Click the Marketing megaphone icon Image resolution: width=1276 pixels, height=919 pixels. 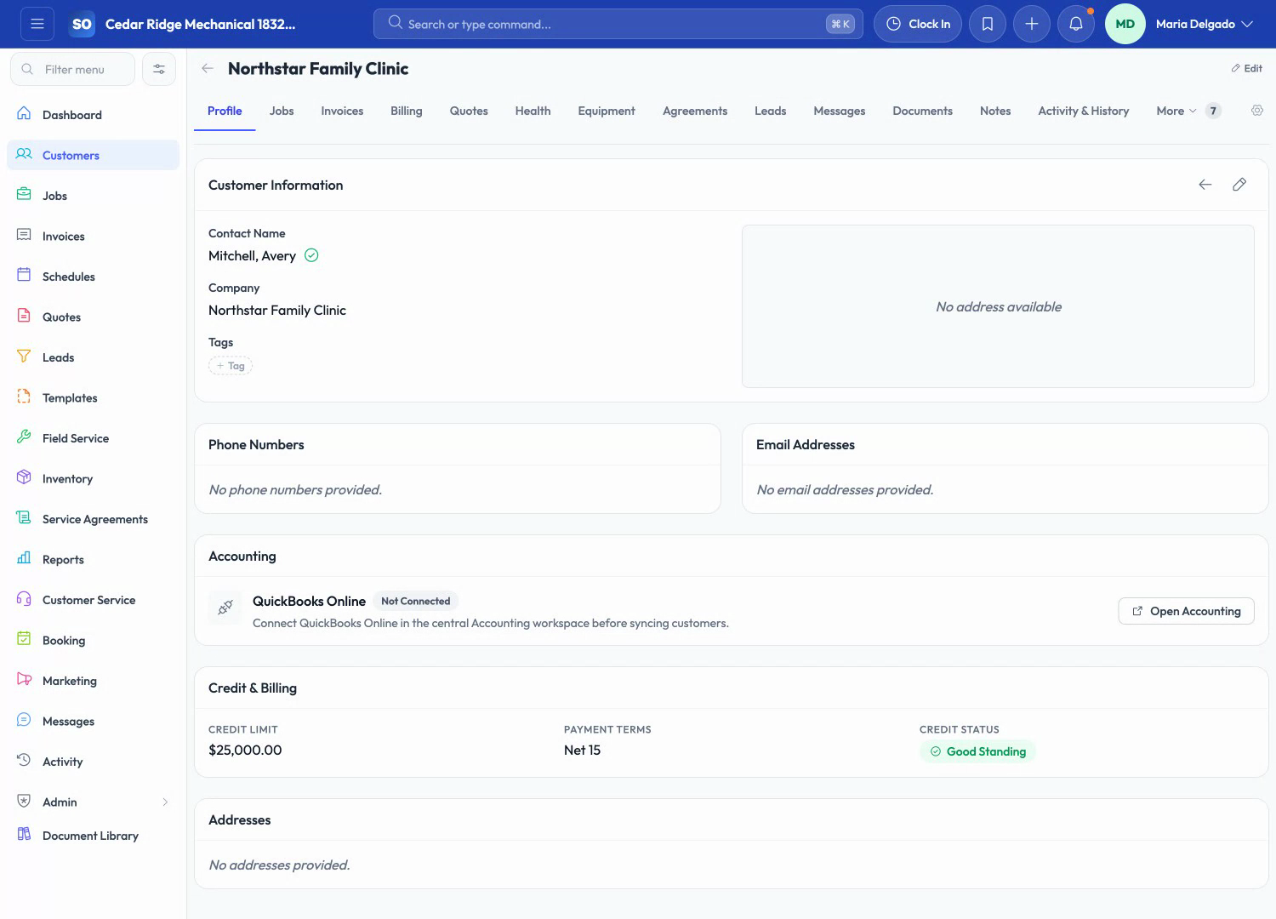[x=24, y=680]
